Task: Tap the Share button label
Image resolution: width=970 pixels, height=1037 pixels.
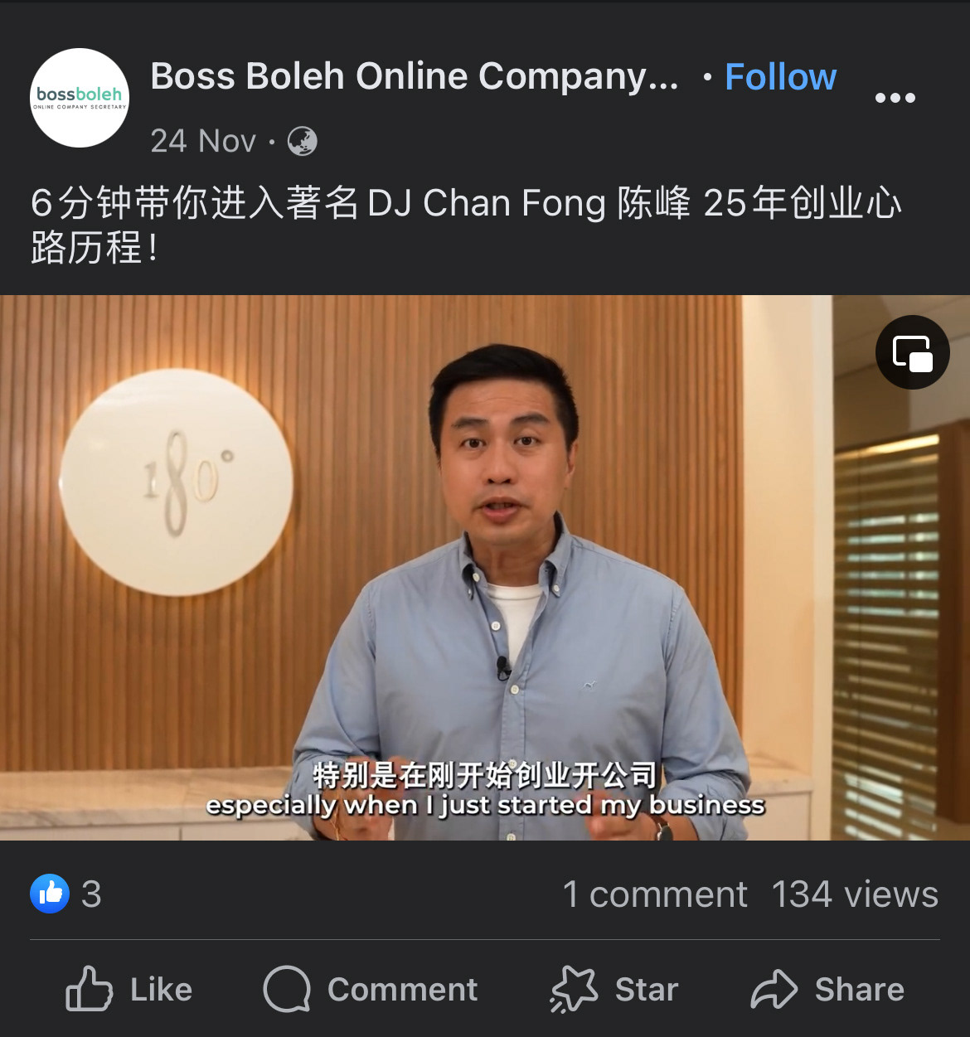Action: tap(859, 989)
